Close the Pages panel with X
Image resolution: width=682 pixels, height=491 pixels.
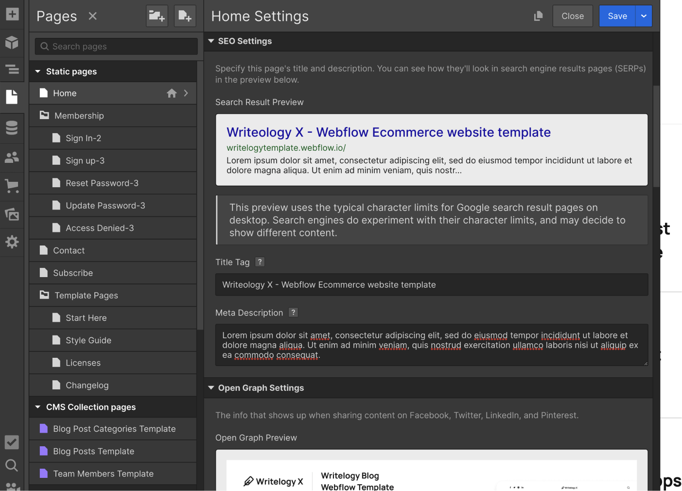point(93,16)
